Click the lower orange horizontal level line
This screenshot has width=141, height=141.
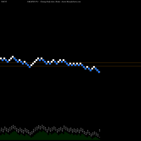[70, 66]
